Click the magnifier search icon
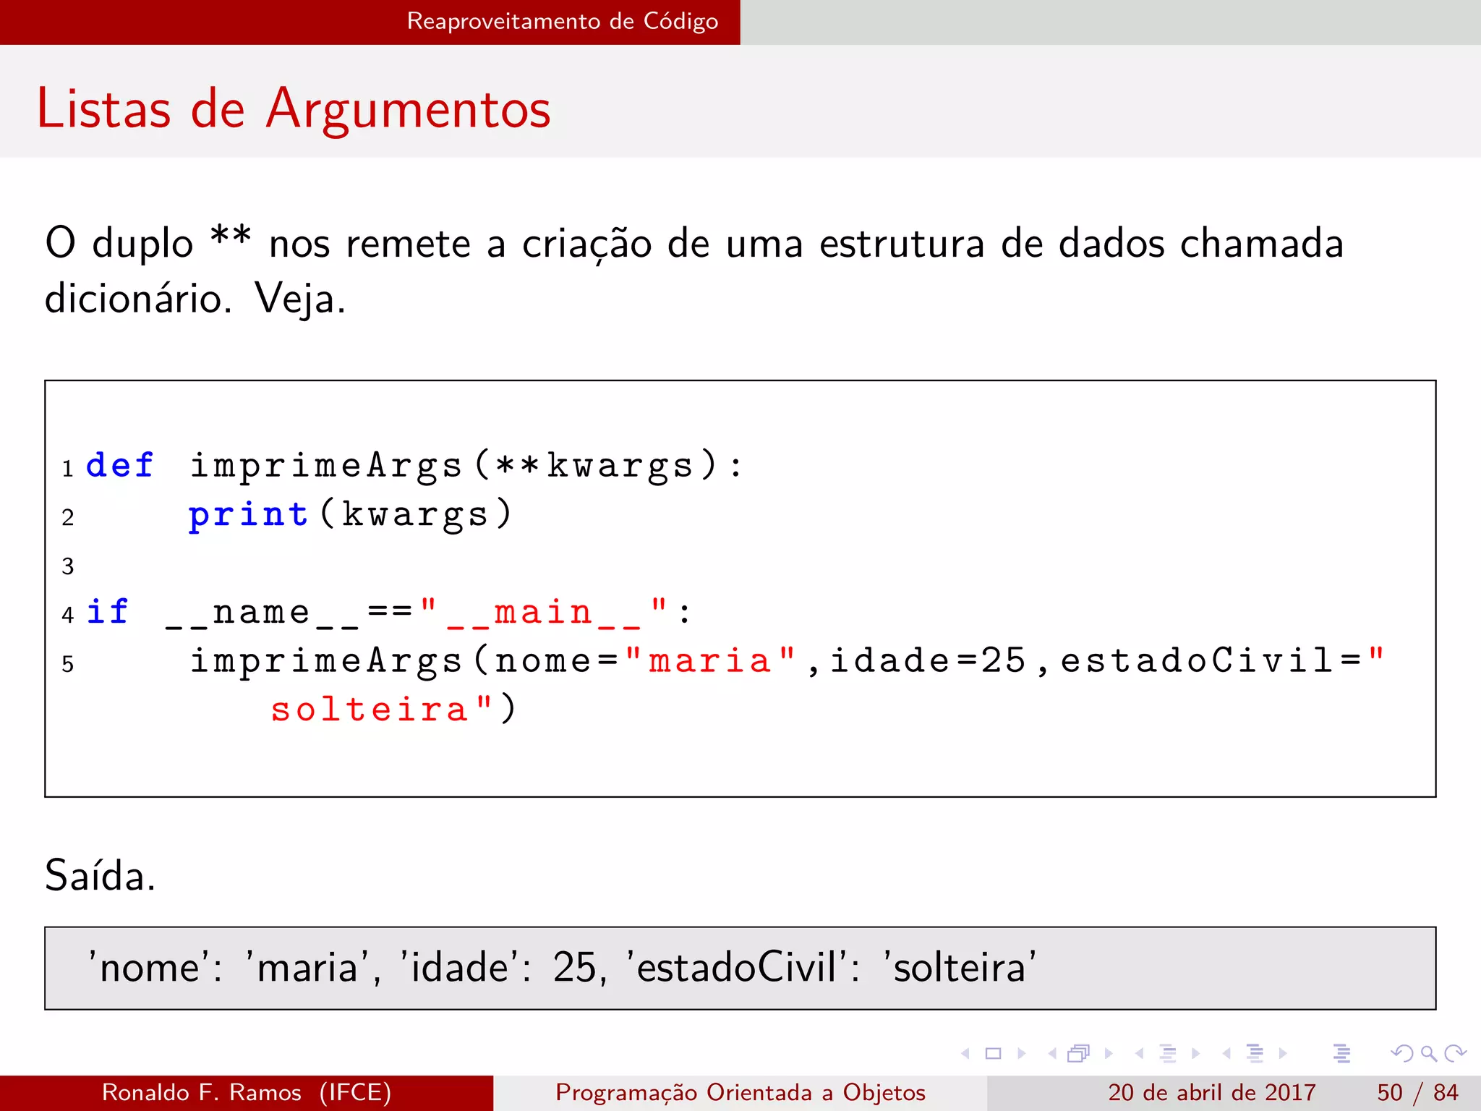Viewport: 1481px width, 1111px height. 1429,1053
